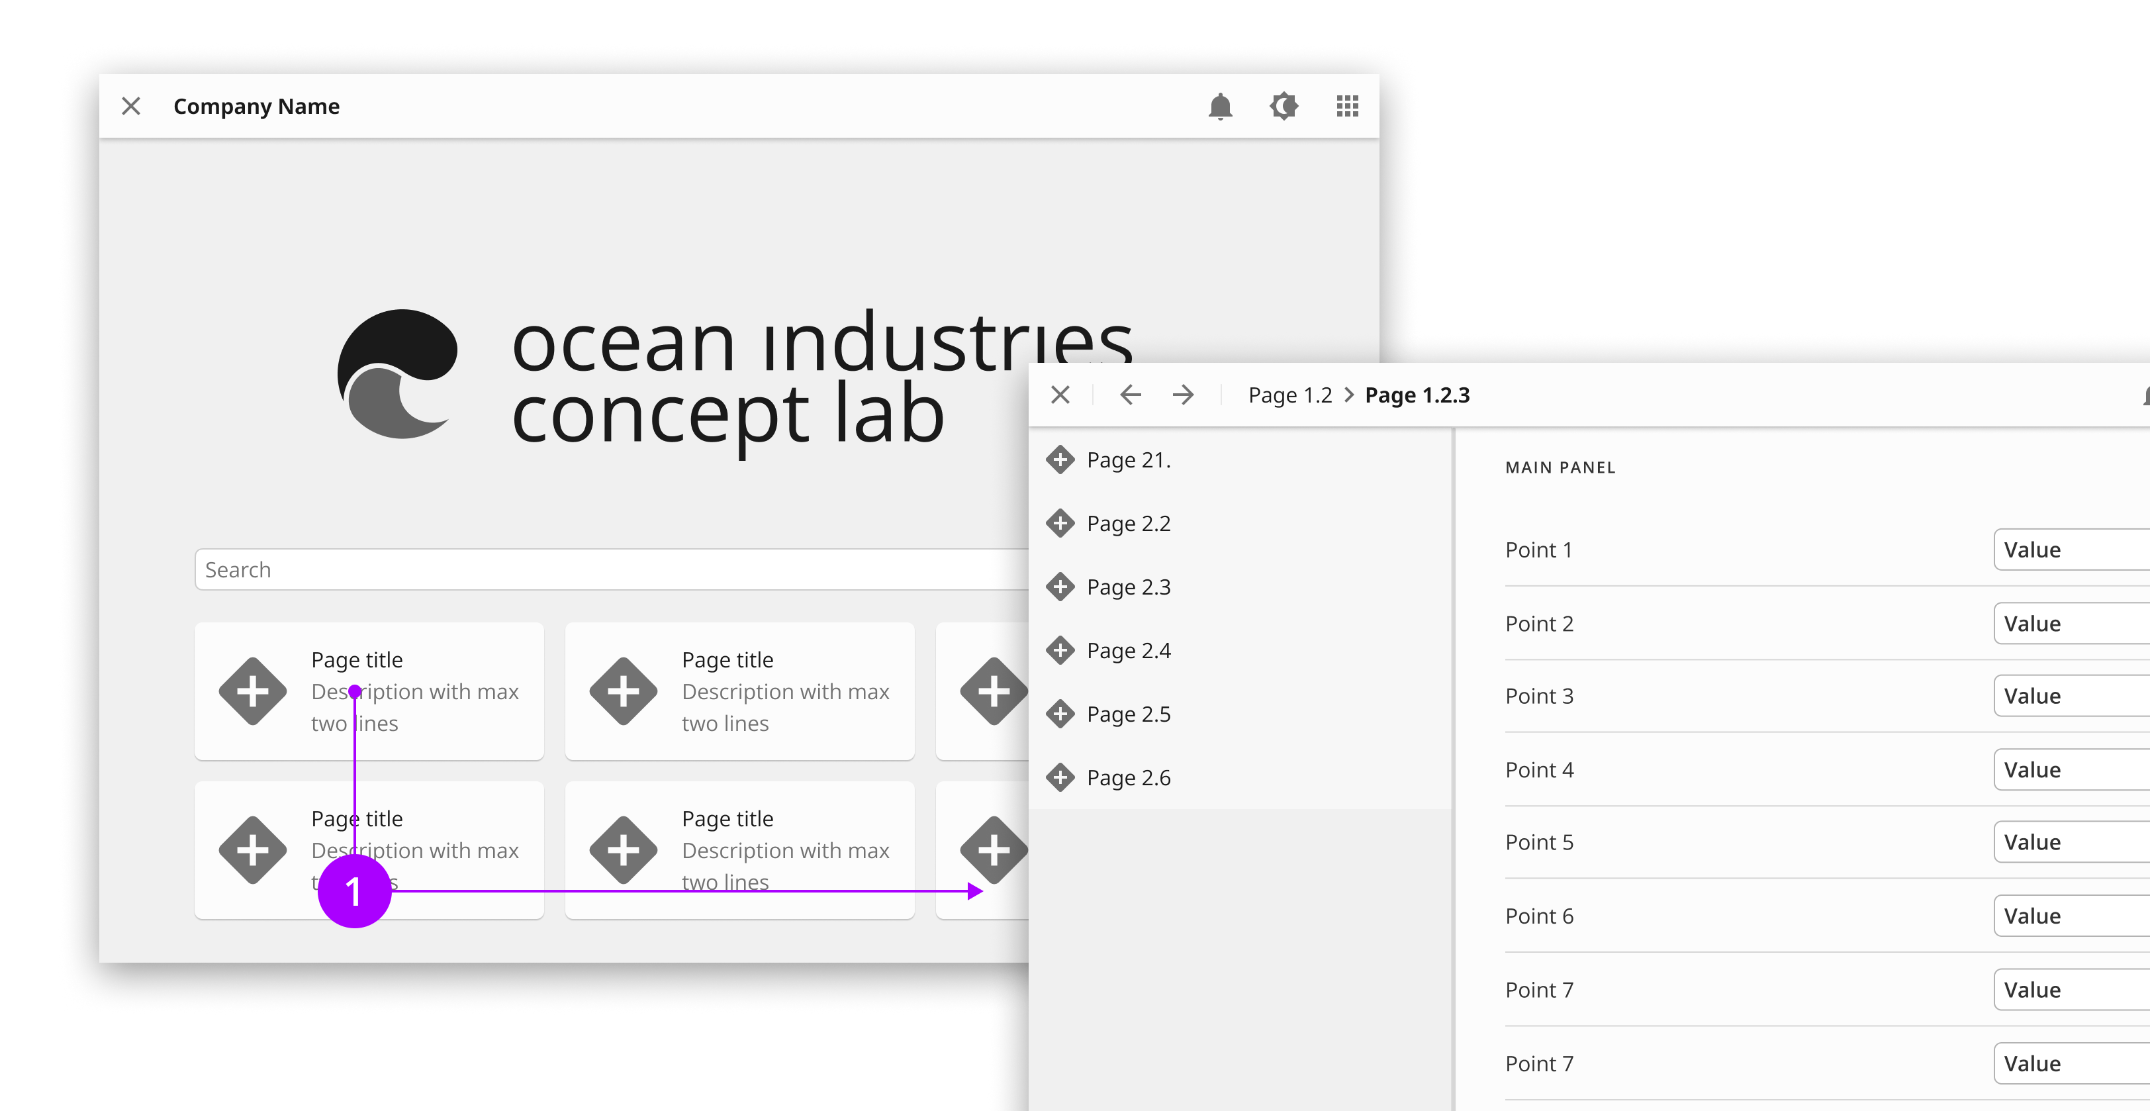Close the Page 1.2.3 window
This screenshot has height=1111, width=2150.
click(1060, 394)
